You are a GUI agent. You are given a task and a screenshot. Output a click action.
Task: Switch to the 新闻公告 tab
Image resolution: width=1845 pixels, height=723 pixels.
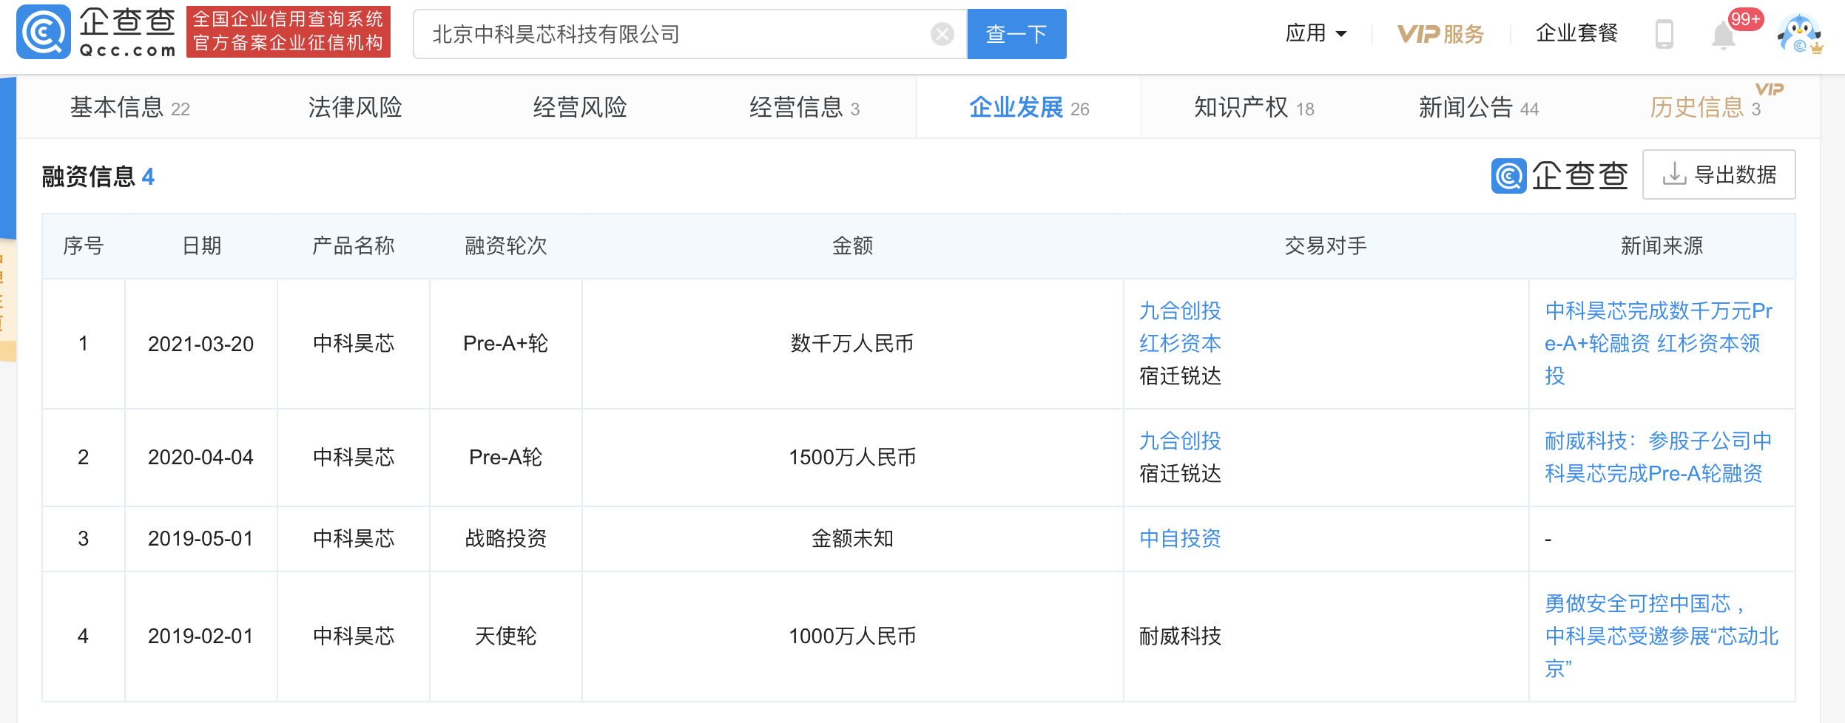pos(1479,108)
